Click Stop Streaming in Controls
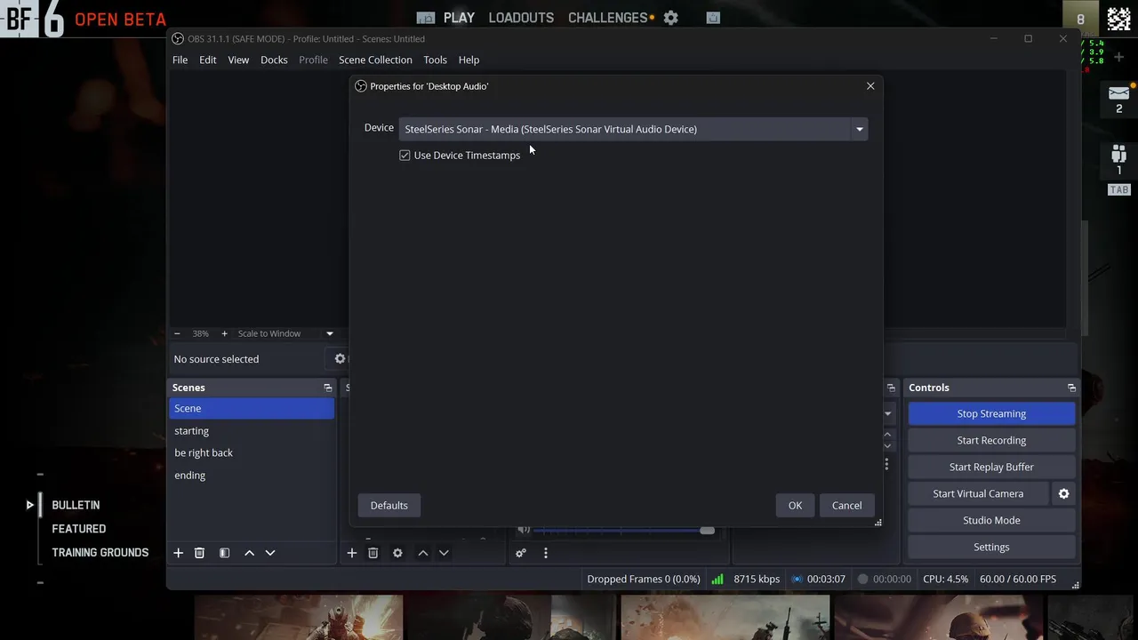The image size is (1138, 640). [x=991, y=413]
